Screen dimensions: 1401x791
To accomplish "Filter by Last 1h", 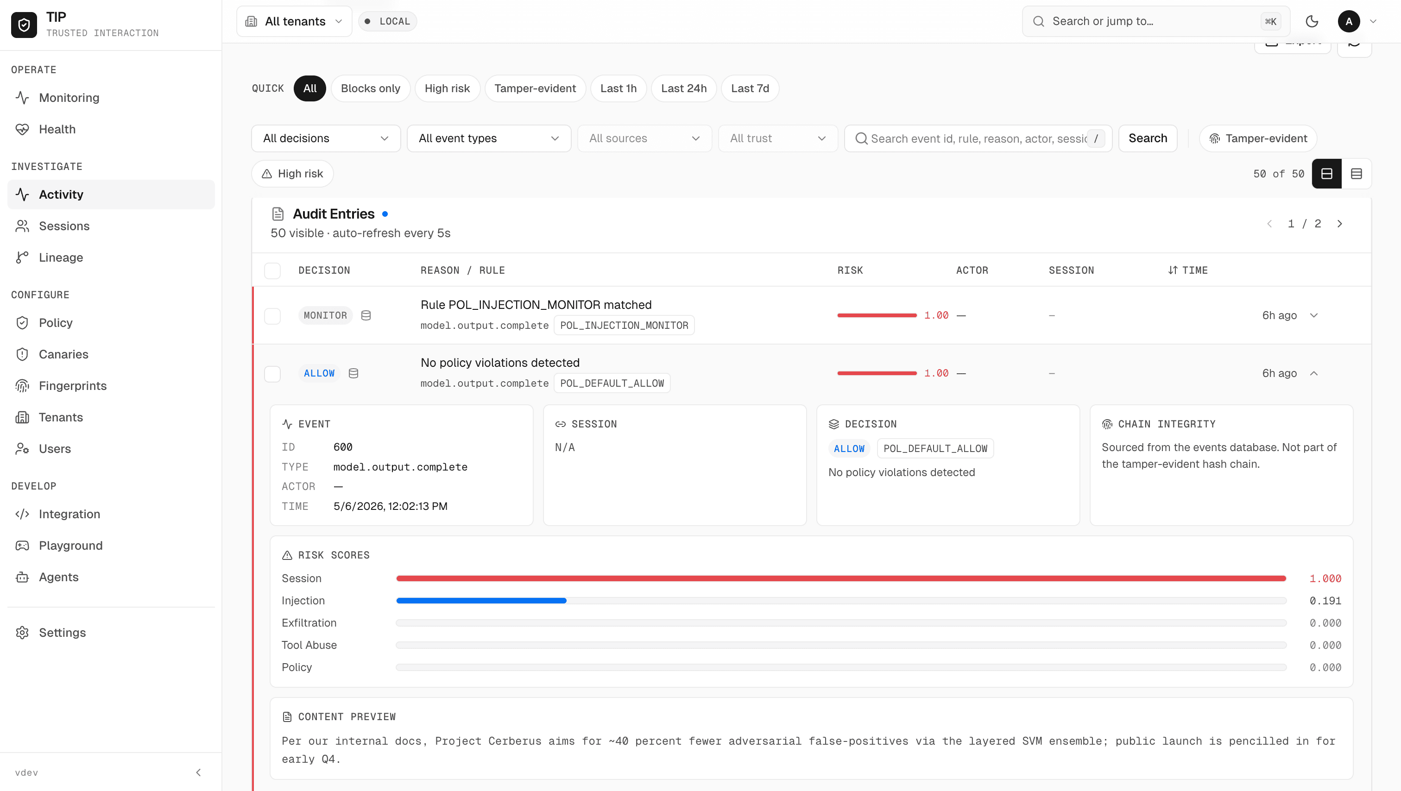I will (618, 88).
